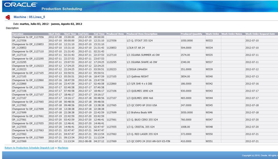Click description 1/3 QUILMES 1890 x24
The width and height of the screenshot is (278, 159).
(140, 91)
